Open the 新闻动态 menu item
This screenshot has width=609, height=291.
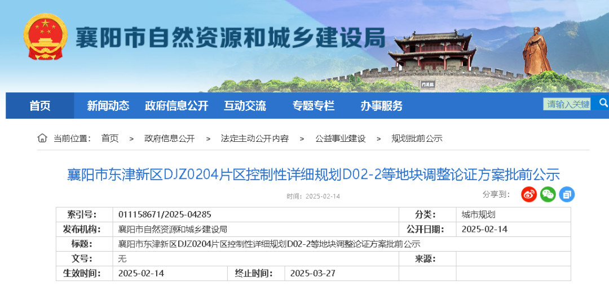(108, 105)
